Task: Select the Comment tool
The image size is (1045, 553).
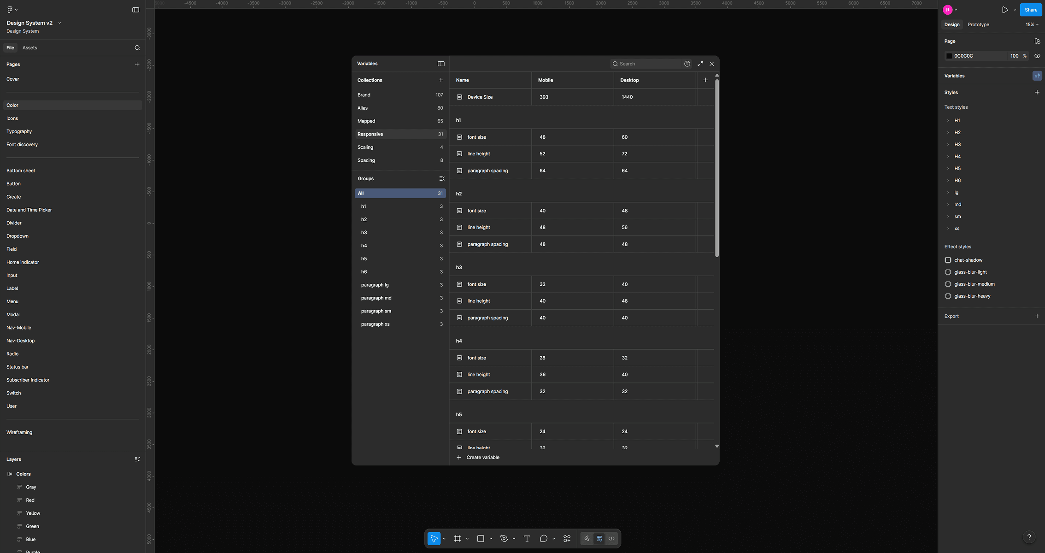Action: [x=544, y=538]
